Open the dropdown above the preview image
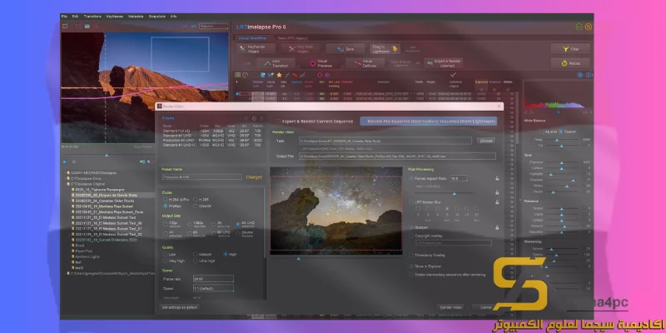Screen dimensions: 666x333 click(214, 27)
